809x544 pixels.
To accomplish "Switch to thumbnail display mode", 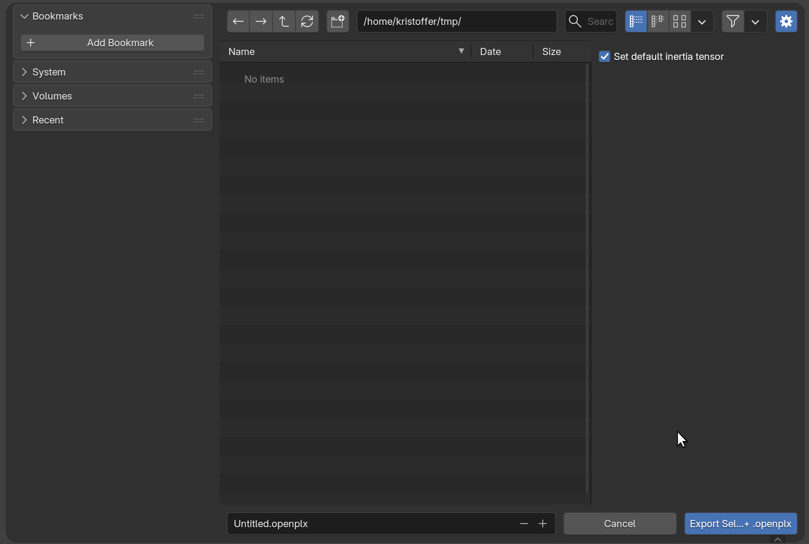I will point(680,21).
